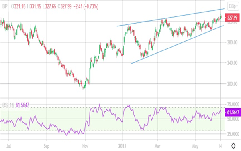
Task: Click the open value O331.15 in legend
Action: point(18,6)
